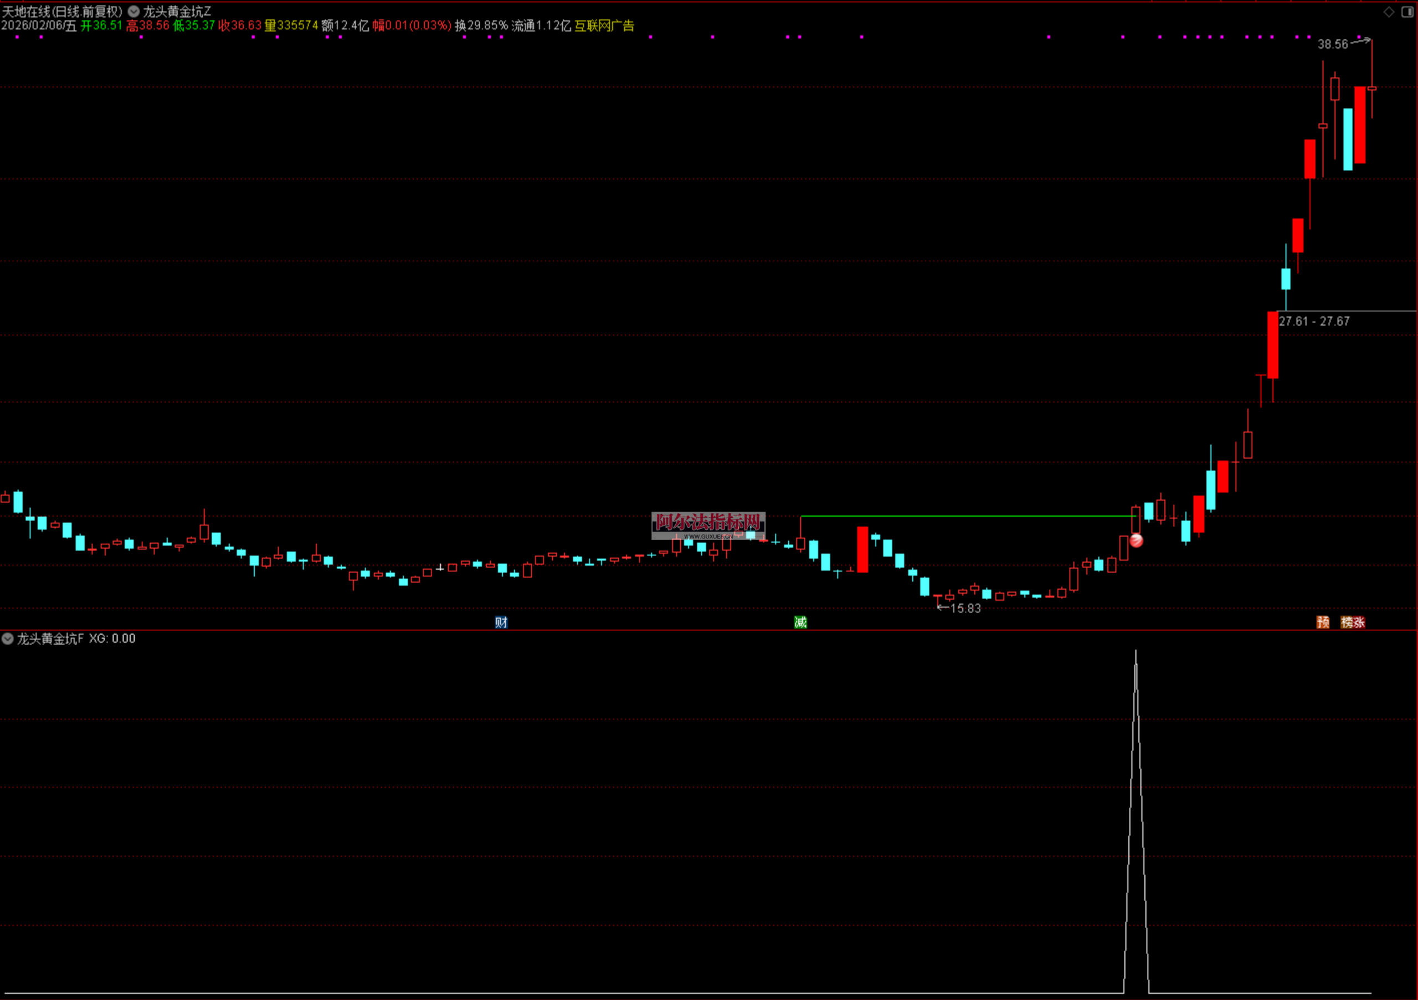This screenshot has height=1000, width=1418.
Task: Click the orange 预 forecast marker icon
Action: pyautogui.click(x=1323, y=622)
